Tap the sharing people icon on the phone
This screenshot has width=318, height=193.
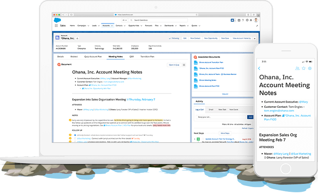pyautogui.click(x=297, y=68)
